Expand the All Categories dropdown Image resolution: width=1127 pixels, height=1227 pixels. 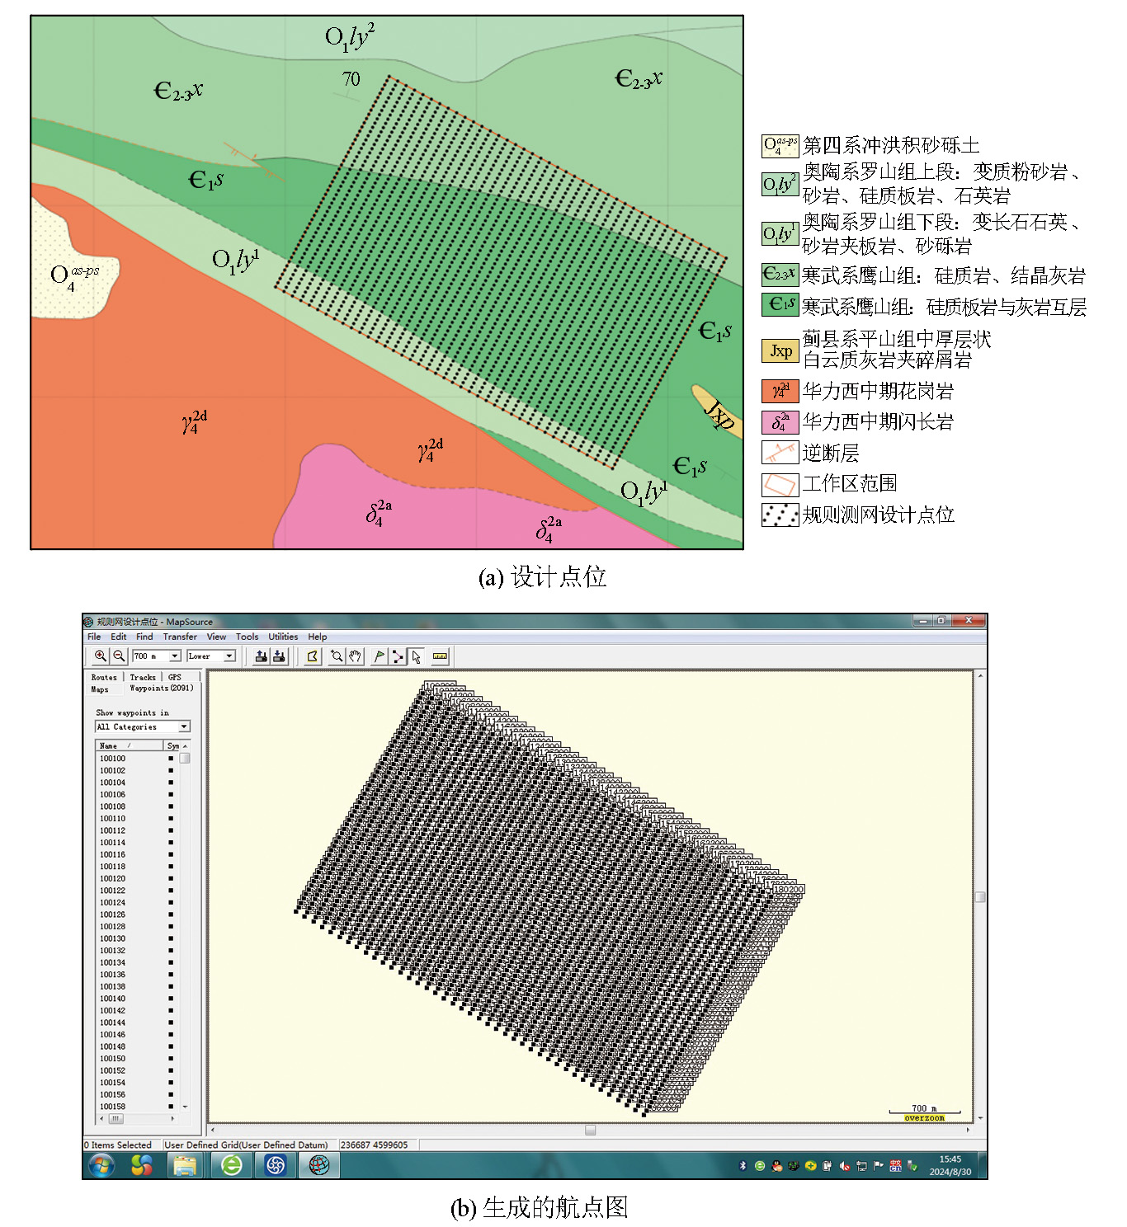[x=184, y=726]
